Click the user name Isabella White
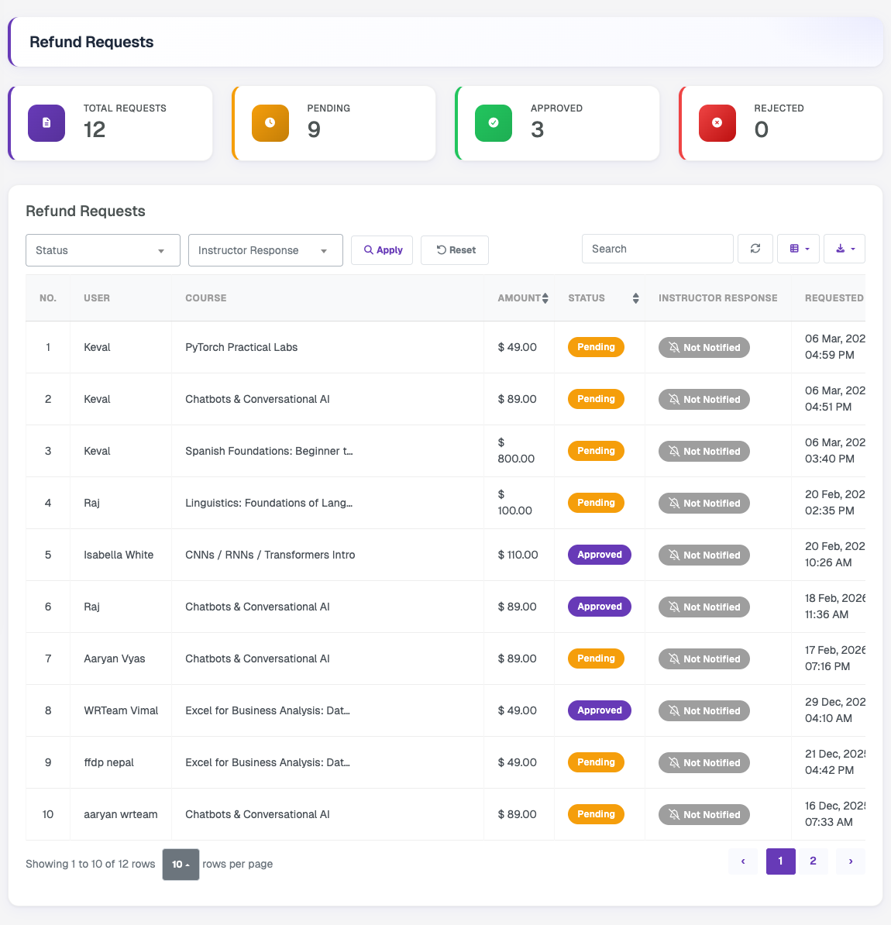This screenshot has height=925, width=891. point(119,555)
